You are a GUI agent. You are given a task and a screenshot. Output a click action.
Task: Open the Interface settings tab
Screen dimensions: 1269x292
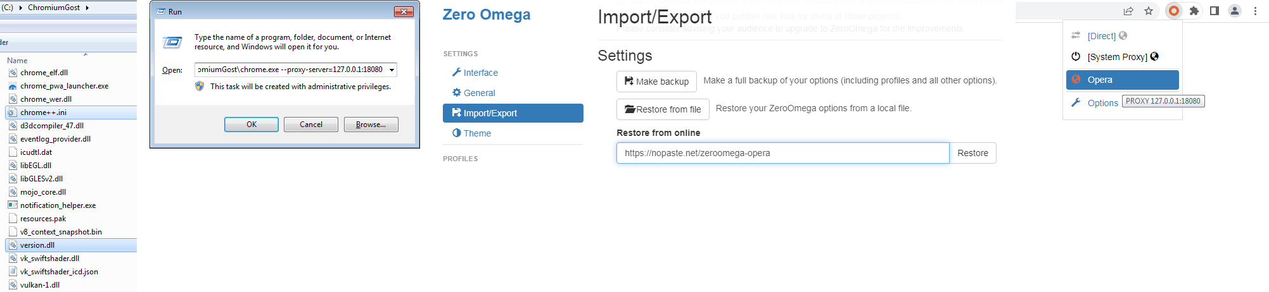point(480,73)
